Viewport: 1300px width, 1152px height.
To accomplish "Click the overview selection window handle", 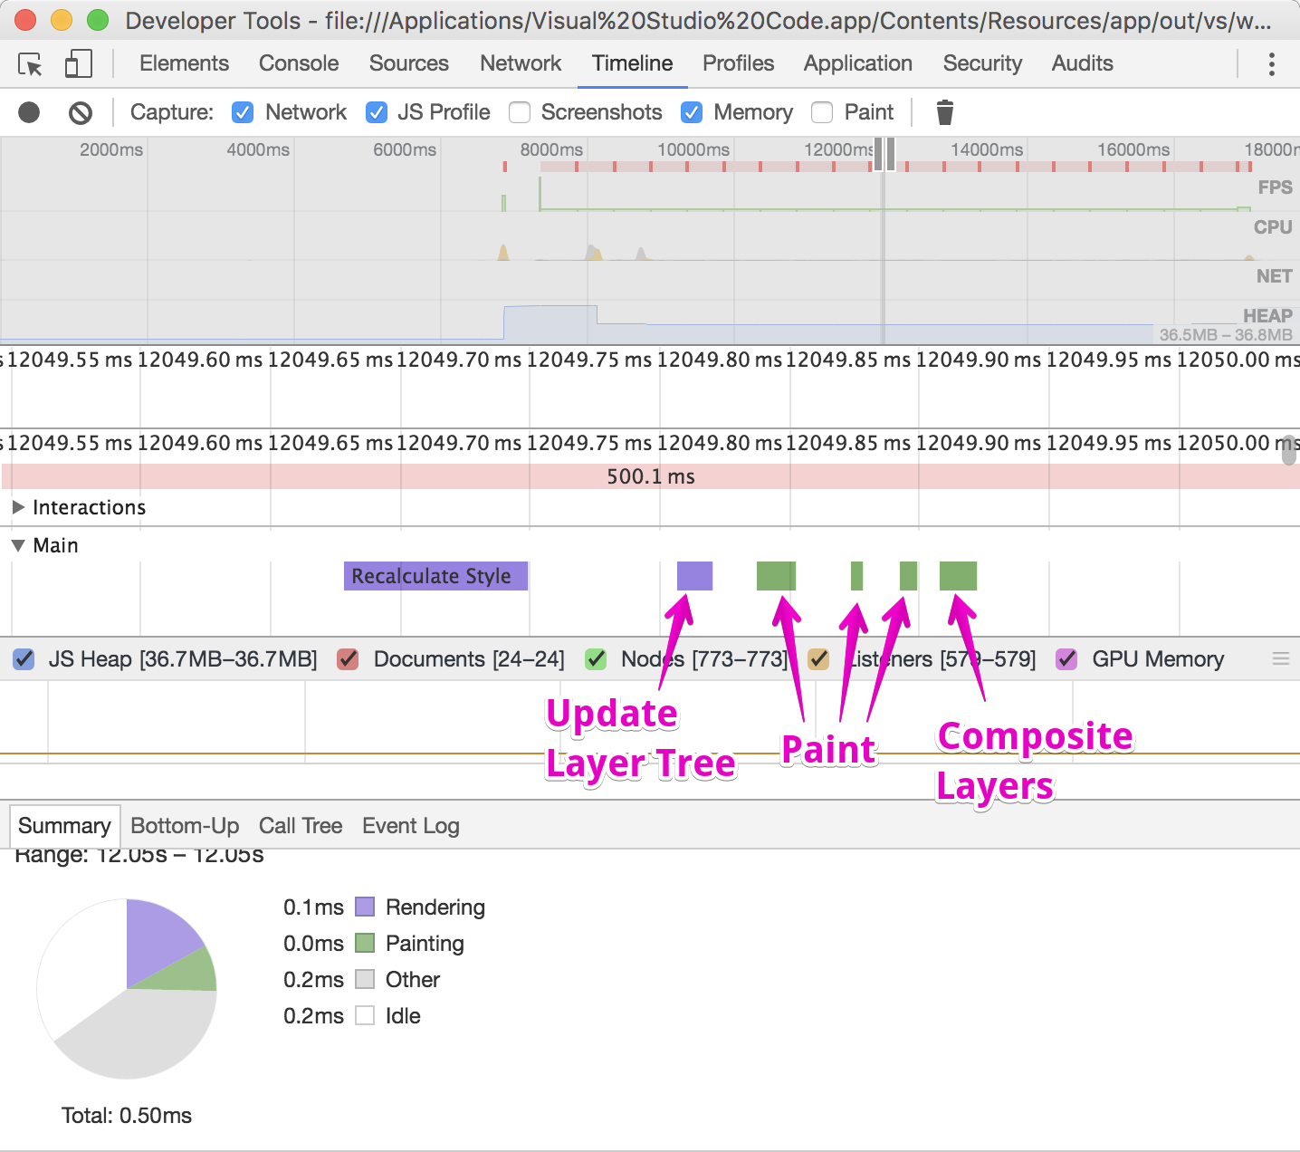I will (x=885, y=154).
